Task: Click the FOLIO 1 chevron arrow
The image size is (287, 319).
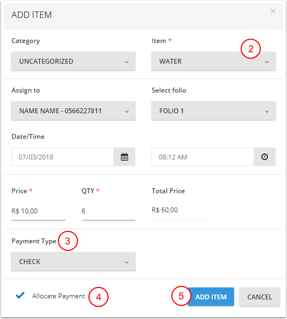Action: 267,112
